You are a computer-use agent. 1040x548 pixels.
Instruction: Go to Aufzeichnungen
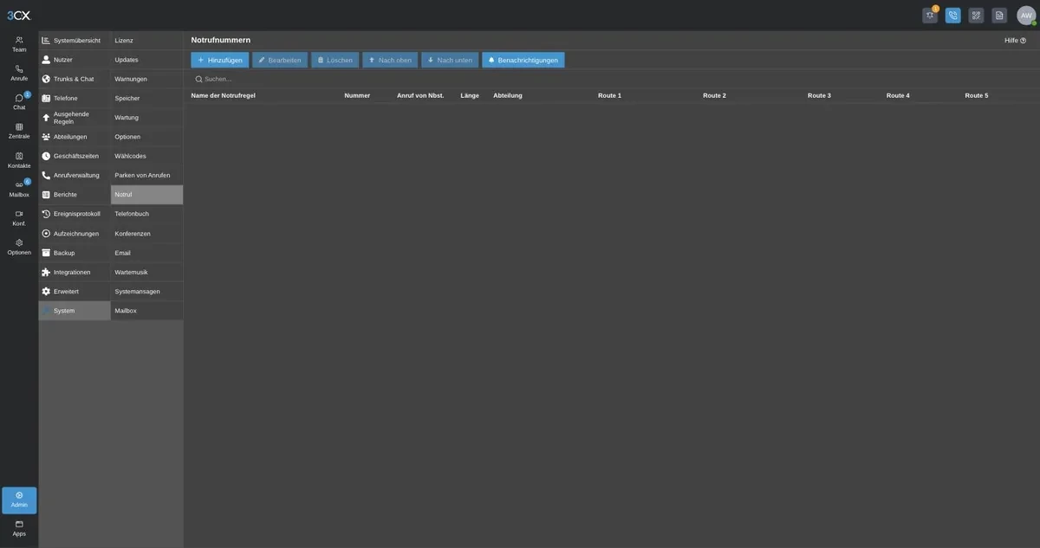click(x=75, y=234)
